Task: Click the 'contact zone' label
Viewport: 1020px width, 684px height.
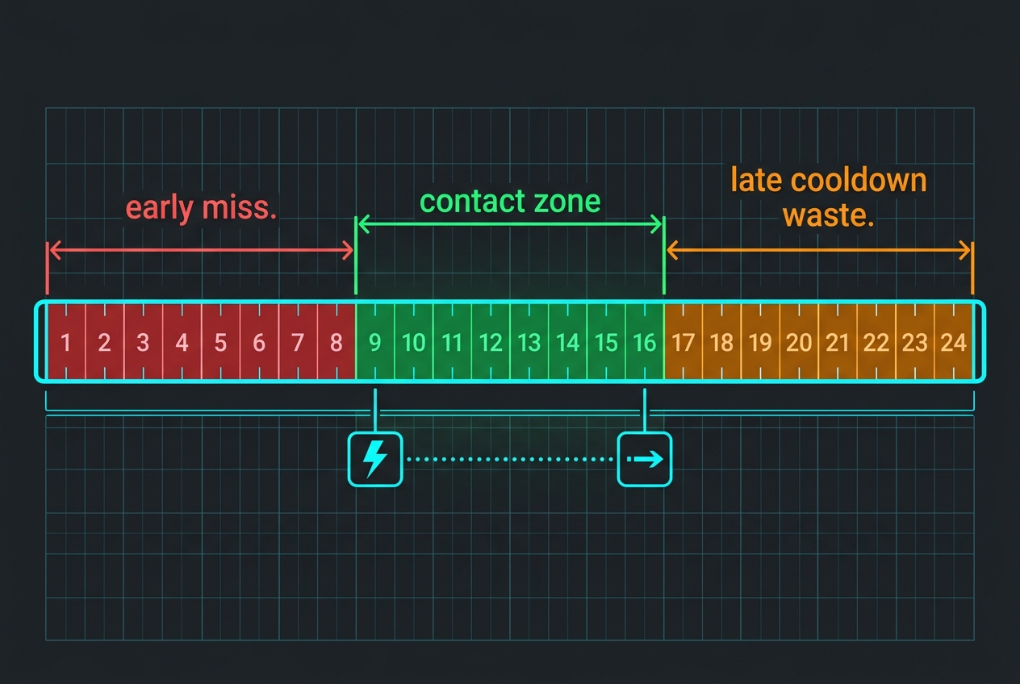Action: click(x=511, y=201)
